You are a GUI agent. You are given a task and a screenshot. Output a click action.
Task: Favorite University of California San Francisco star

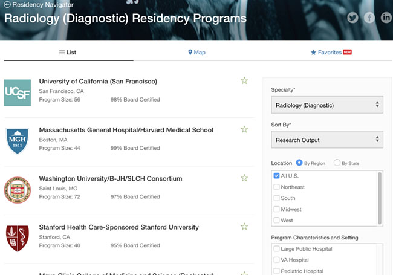click(244, 80)
